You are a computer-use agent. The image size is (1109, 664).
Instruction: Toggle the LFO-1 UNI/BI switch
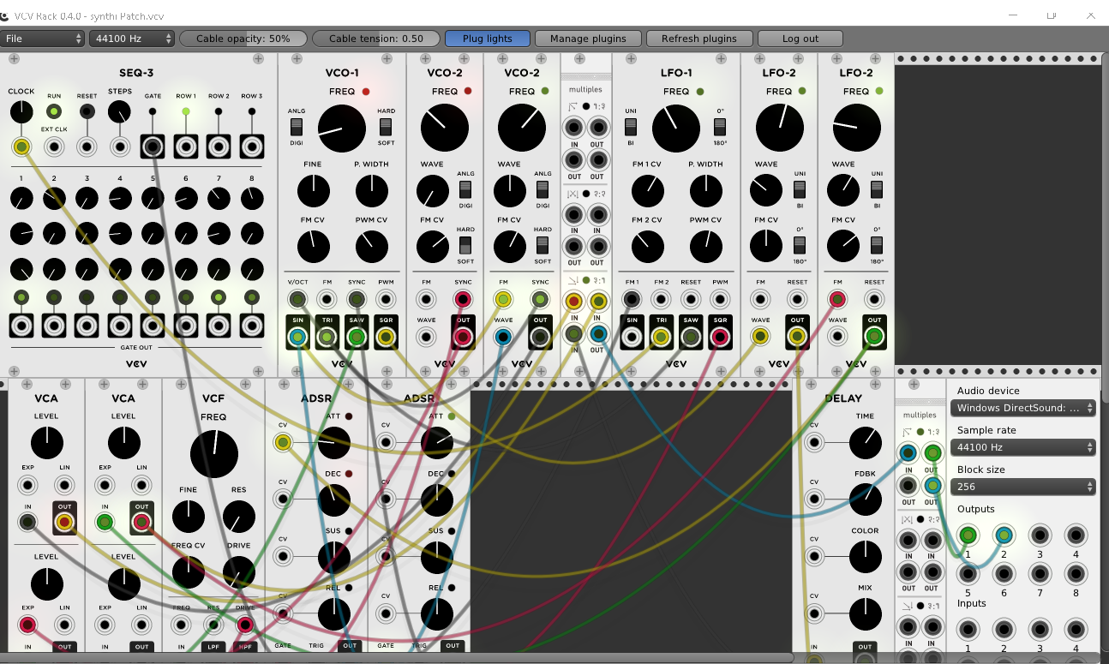click(631, 127)
